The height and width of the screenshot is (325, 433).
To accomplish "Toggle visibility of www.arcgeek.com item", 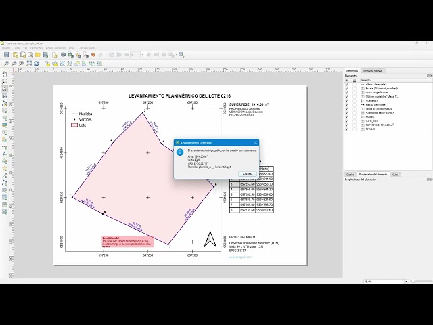I will (x=347, y=93).
